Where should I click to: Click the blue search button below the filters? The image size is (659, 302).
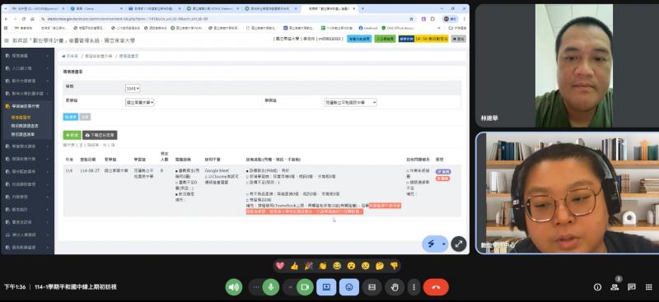pos(71,117)
